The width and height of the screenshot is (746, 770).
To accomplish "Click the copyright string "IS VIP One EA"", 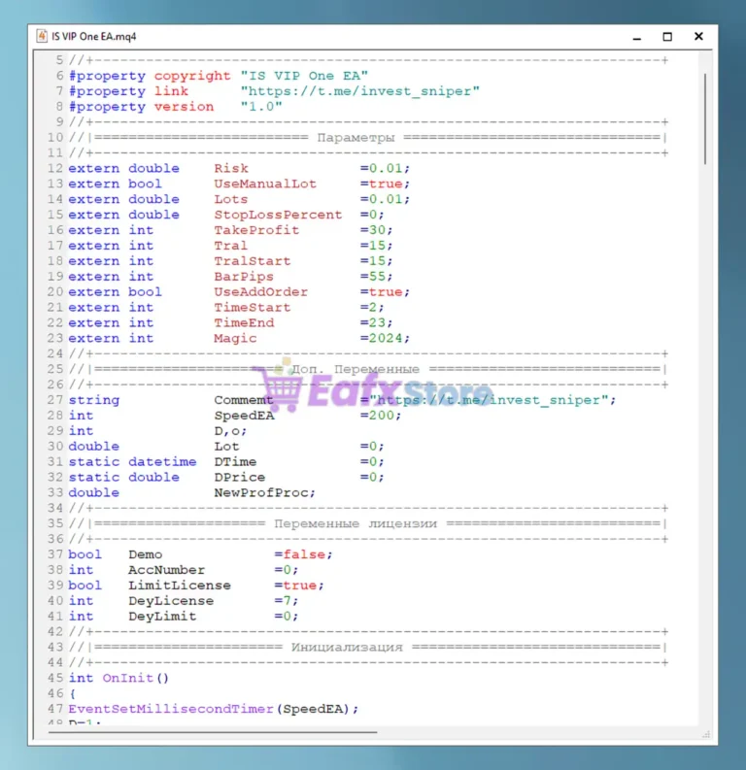I will [304, 76].
